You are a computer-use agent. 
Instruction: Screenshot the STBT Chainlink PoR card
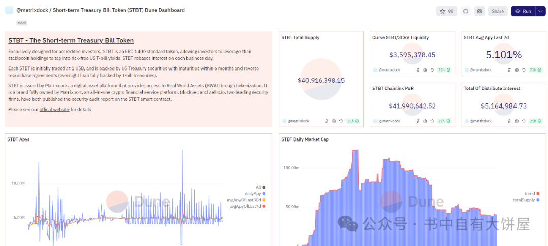[x=425, y=121]
